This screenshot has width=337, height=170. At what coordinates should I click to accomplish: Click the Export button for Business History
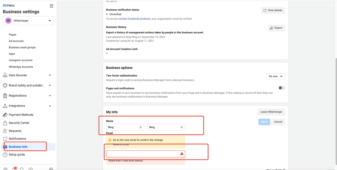click(276, 28)
